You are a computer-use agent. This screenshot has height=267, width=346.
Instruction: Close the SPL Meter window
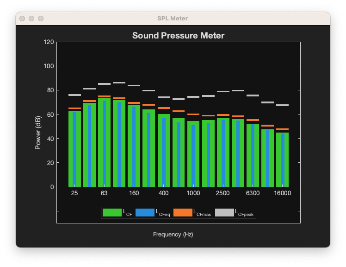[22, 19]
